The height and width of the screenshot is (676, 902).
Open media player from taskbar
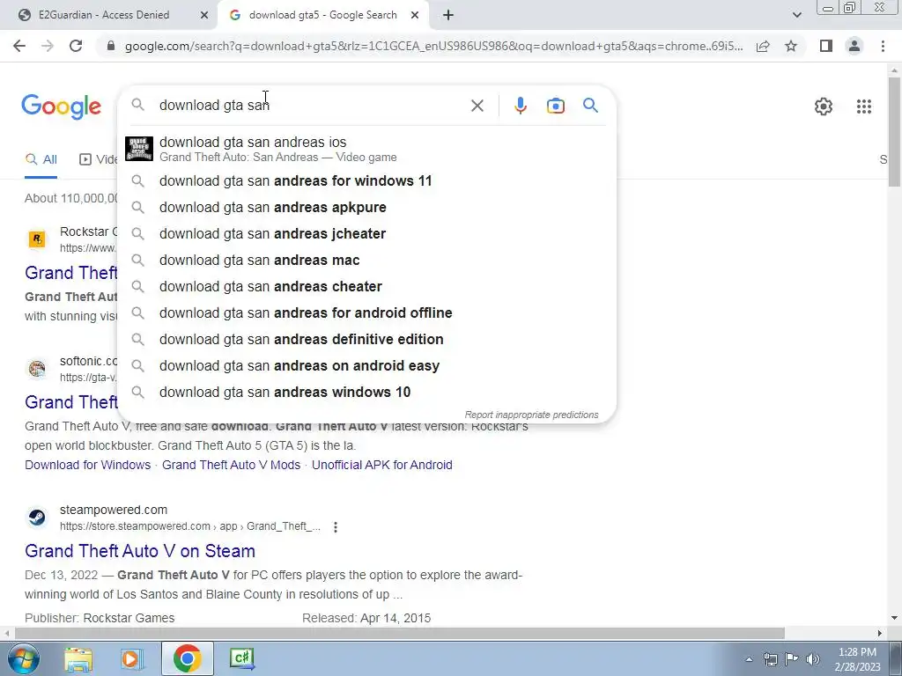131,658
